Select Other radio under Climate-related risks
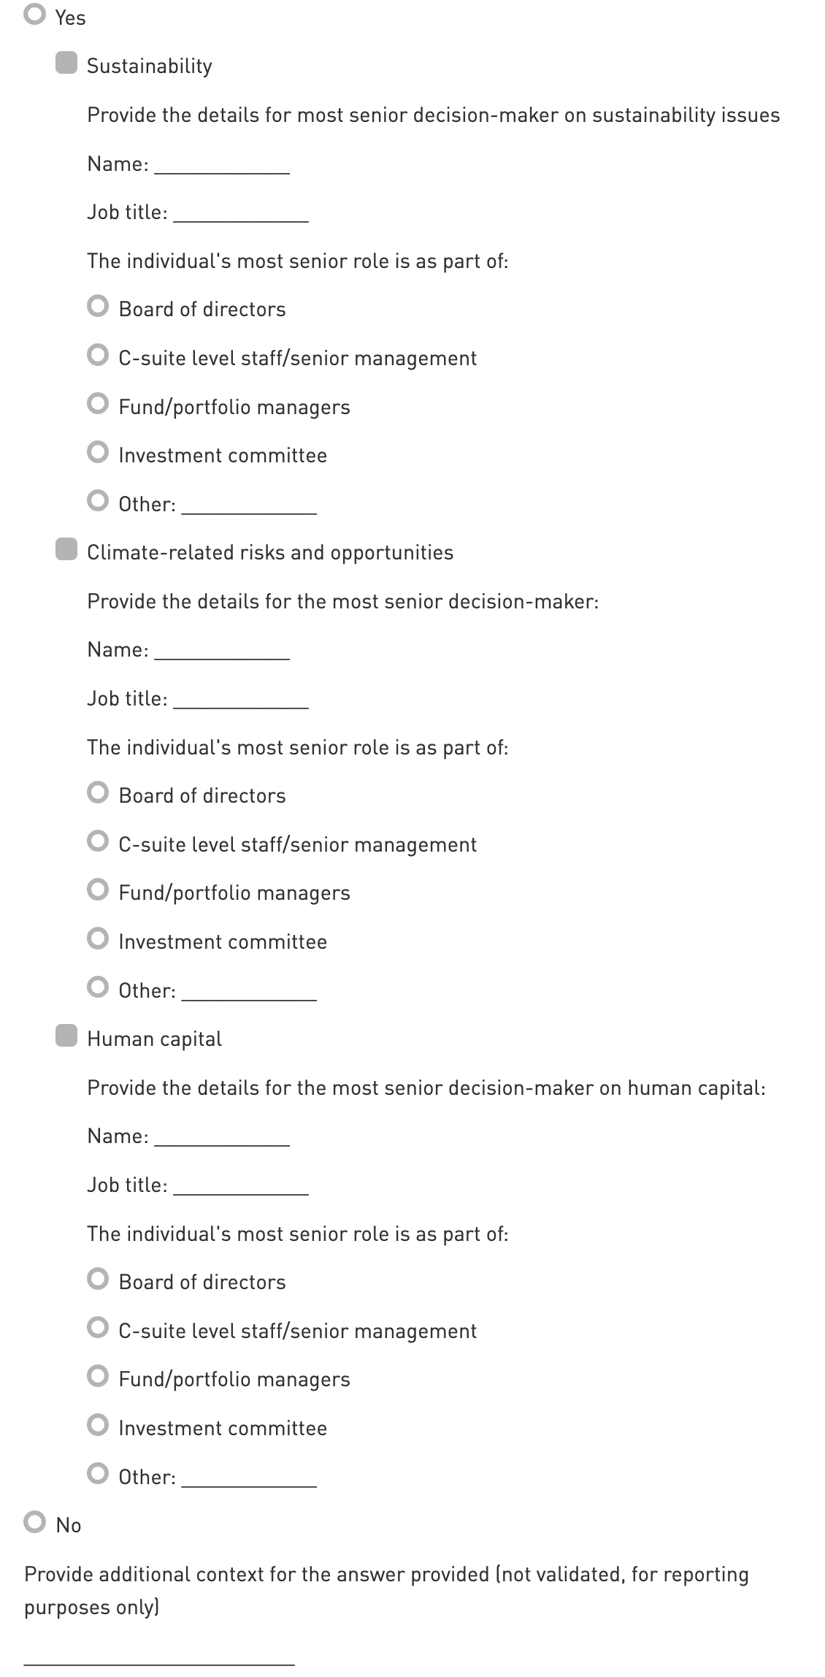This screenshot has width=825, height=1677. pos(98,988)
